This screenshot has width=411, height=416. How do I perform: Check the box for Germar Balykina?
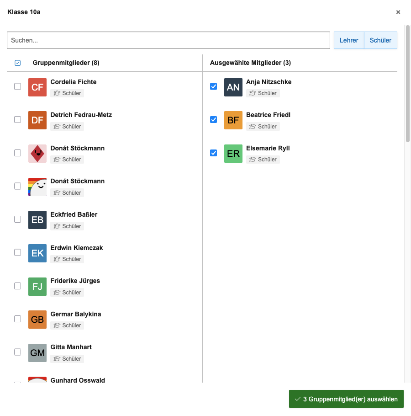point(17,319)
